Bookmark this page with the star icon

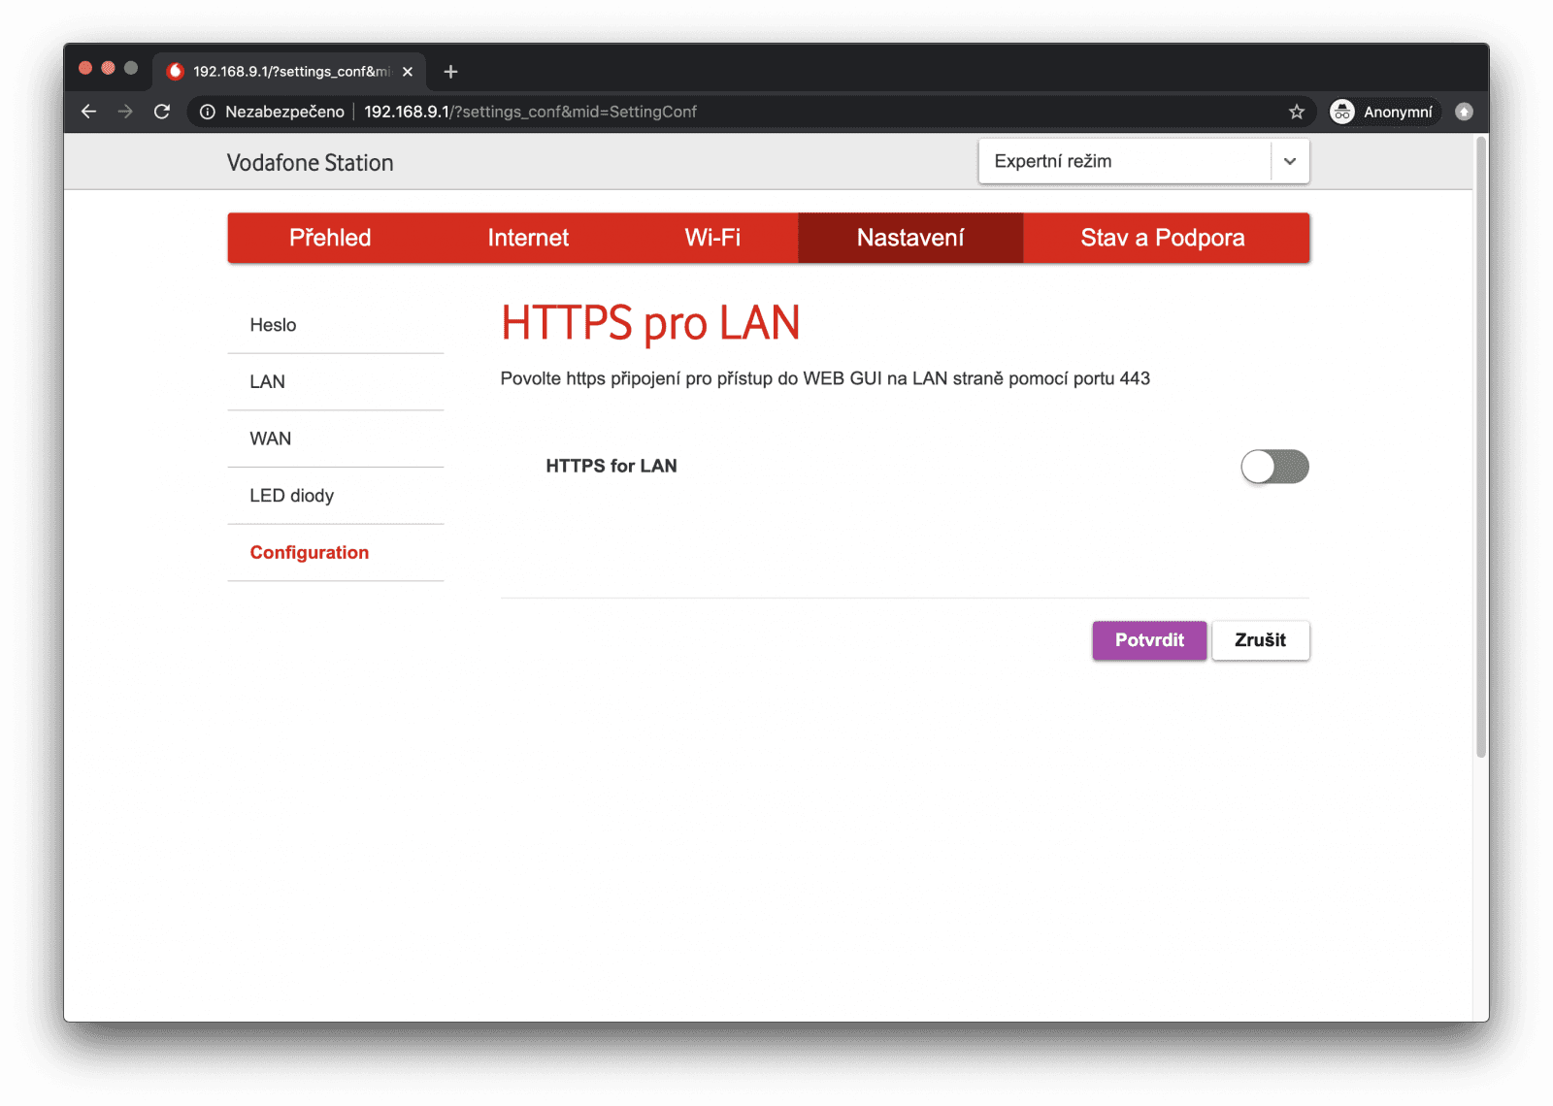[x=1296, y=112]
